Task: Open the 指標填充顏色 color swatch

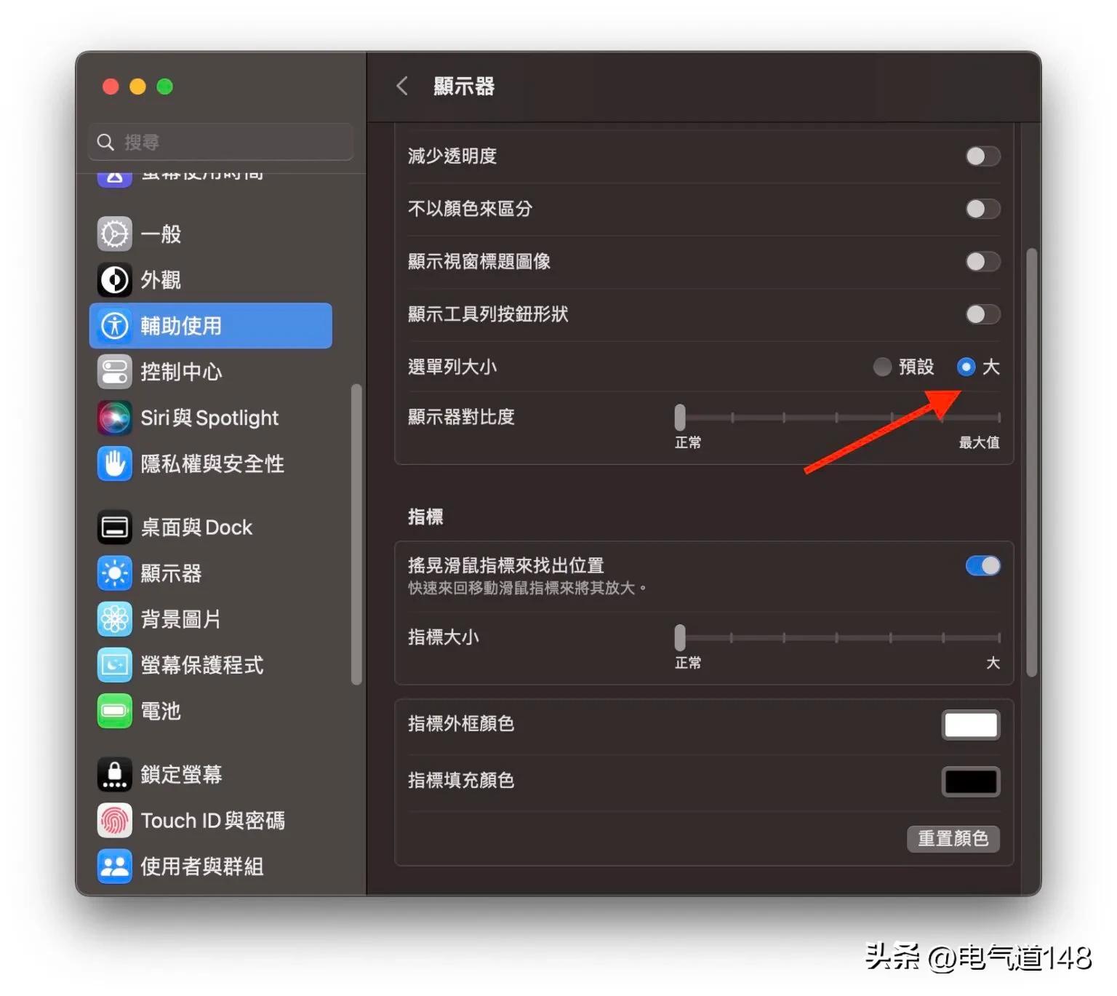Action: [970, 781]
